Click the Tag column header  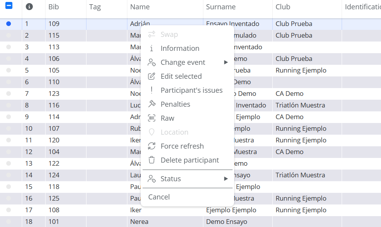pyautogui.click(x=95, y=7)
